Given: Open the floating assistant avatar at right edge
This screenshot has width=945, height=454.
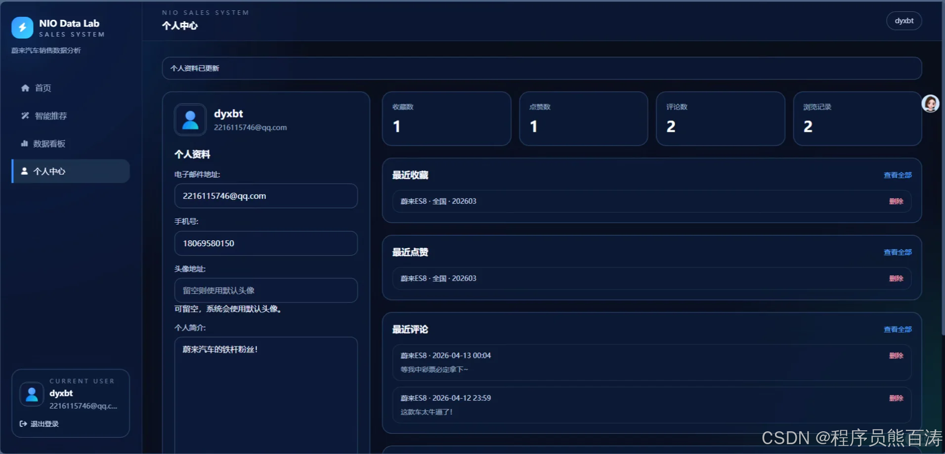Looking at the screenshot, I should coord(930,104).
